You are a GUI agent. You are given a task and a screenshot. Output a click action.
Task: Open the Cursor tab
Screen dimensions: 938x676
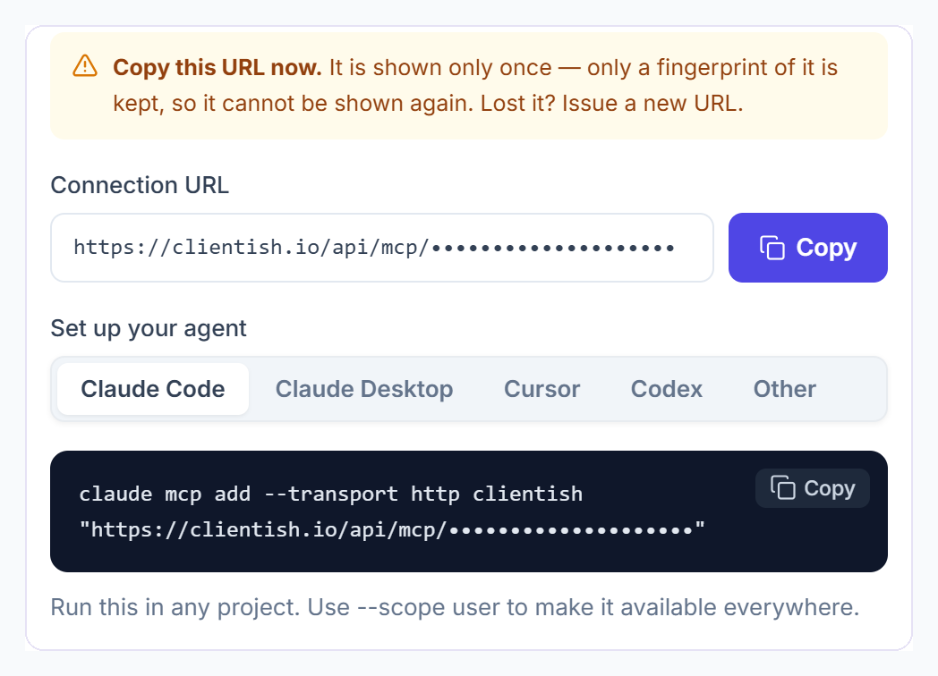pos(542,389)
